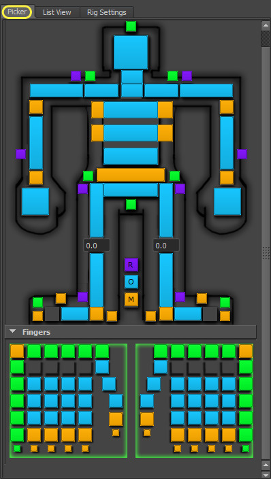The height and width of the screenshot is (479, 271).
Task: Select the blue pelvis bar between the legs
Action: pos(131,190)
